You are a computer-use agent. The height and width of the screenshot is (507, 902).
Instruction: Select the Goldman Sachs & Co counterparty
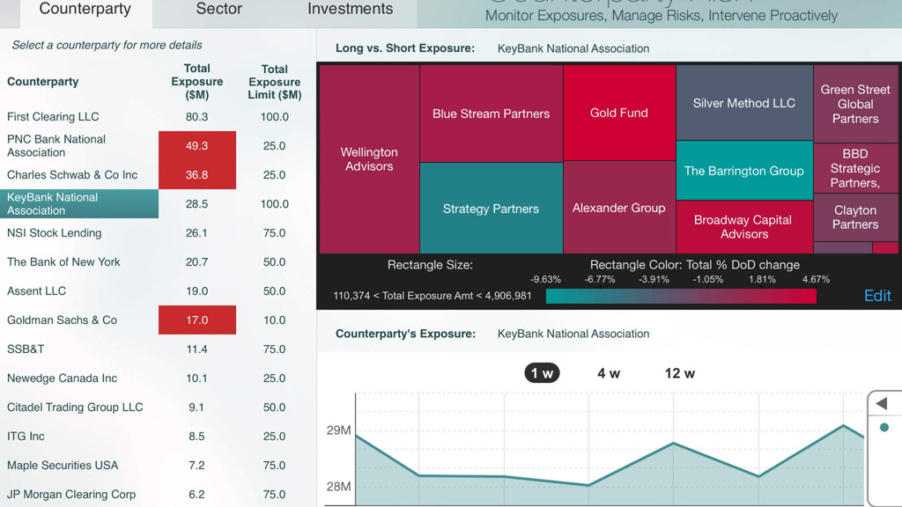click(x=62, y=320)
